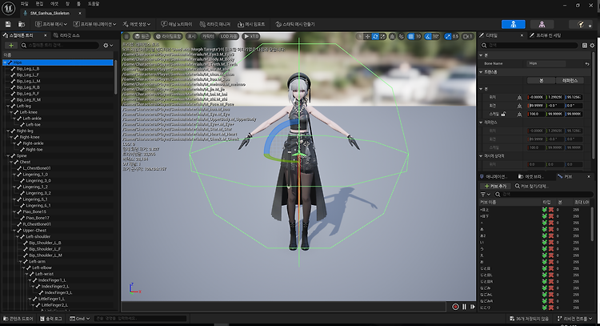
Task: Open the LOD Auto menu
Action: coord(229,36)
